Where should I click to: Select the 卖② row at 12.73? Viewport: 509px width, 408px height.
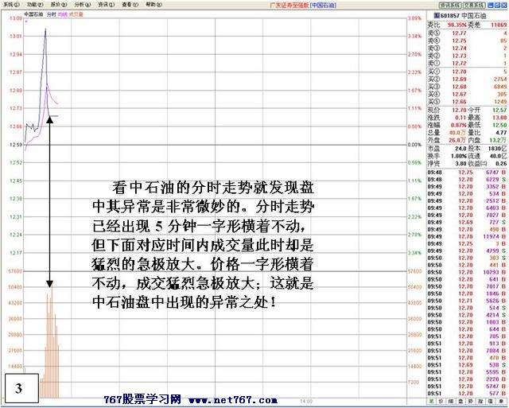(x=467, y=56)
